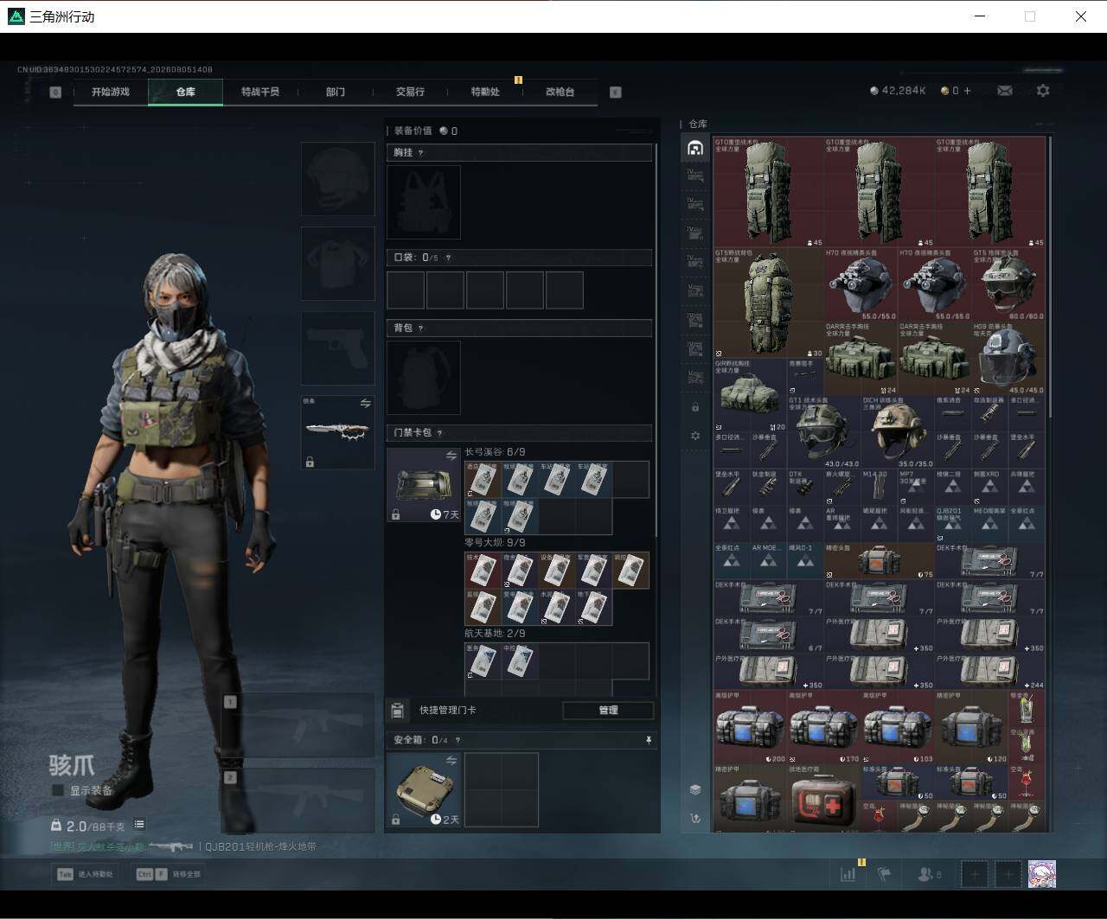
Task: Click the 42,284K currency balance
Action: point(898,91)
